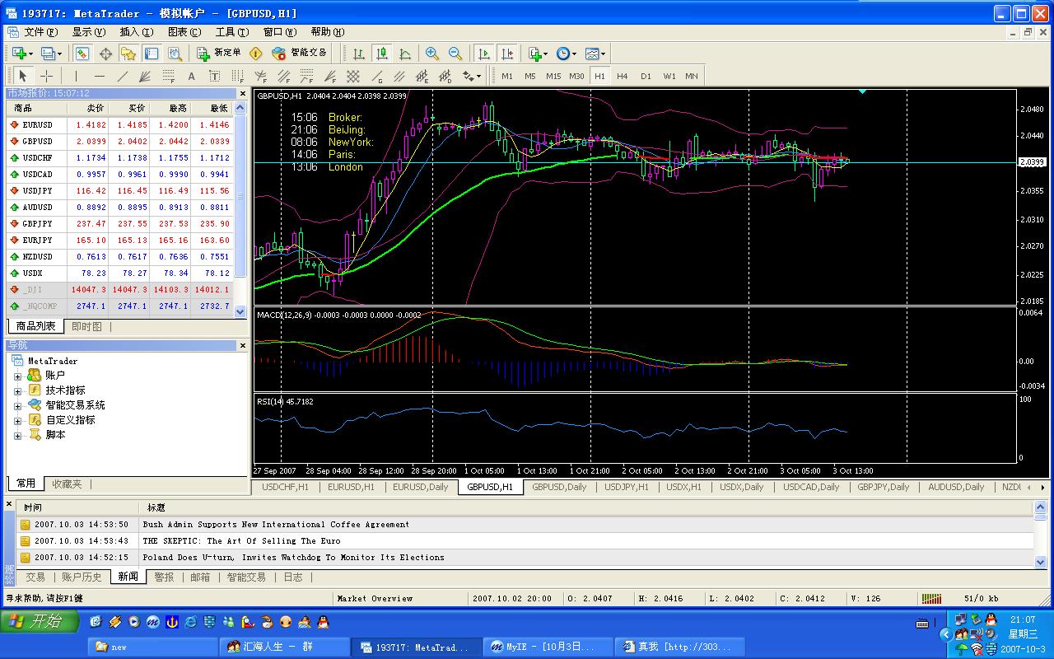This screenshot has height=659, width=1054.
Task: Switch chart to bar chart icon
Action: point(359,54)
